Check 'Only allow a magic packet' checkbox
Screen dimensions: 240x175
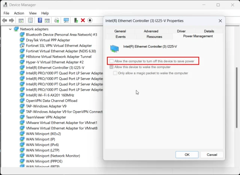[115, 73]
